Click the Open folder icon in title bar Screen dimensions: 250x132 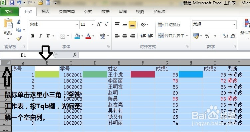[x=41, y=3]
